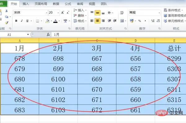Expand the 常规 number format dropdown
The width and height of the screenshot is (186, 123).
[x=159, y=13]
